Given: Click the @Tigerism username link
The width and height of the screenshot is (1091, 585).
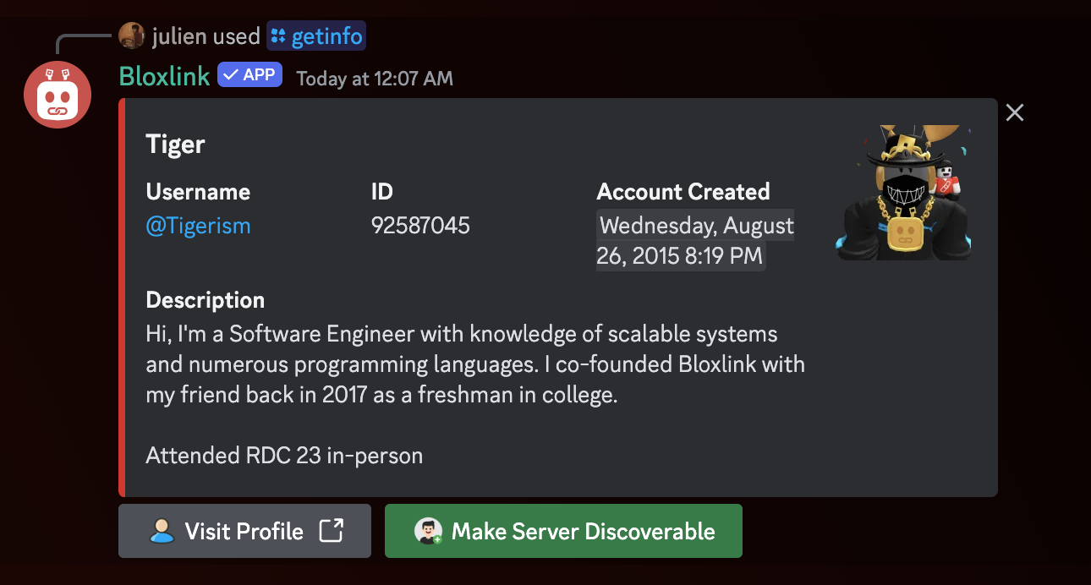Looking at the screenshot, I should [x=198, y=226].
